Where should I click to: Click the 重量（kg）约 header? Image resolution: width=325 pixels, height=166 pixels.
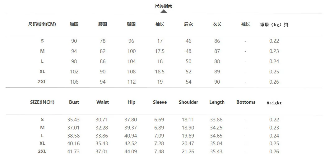[274, 25]
